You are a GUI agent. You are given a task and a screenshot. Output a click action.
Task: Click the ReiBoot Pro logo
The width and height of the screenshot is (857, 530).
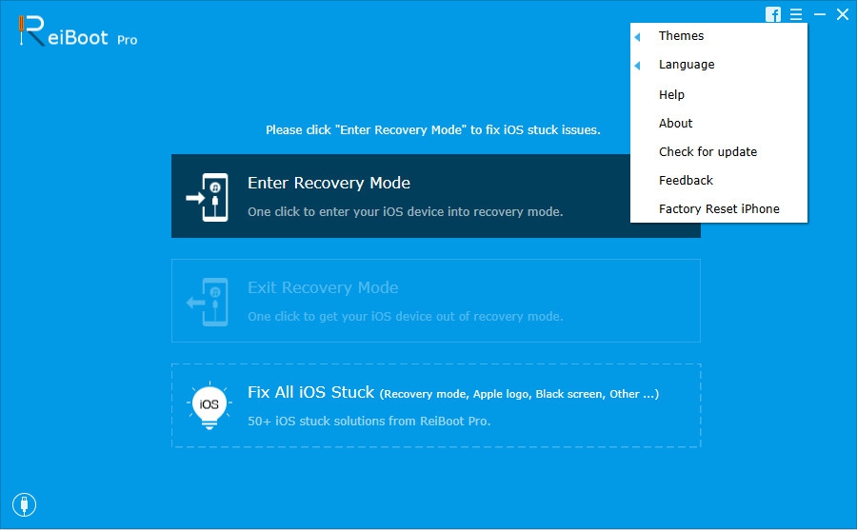78,31
